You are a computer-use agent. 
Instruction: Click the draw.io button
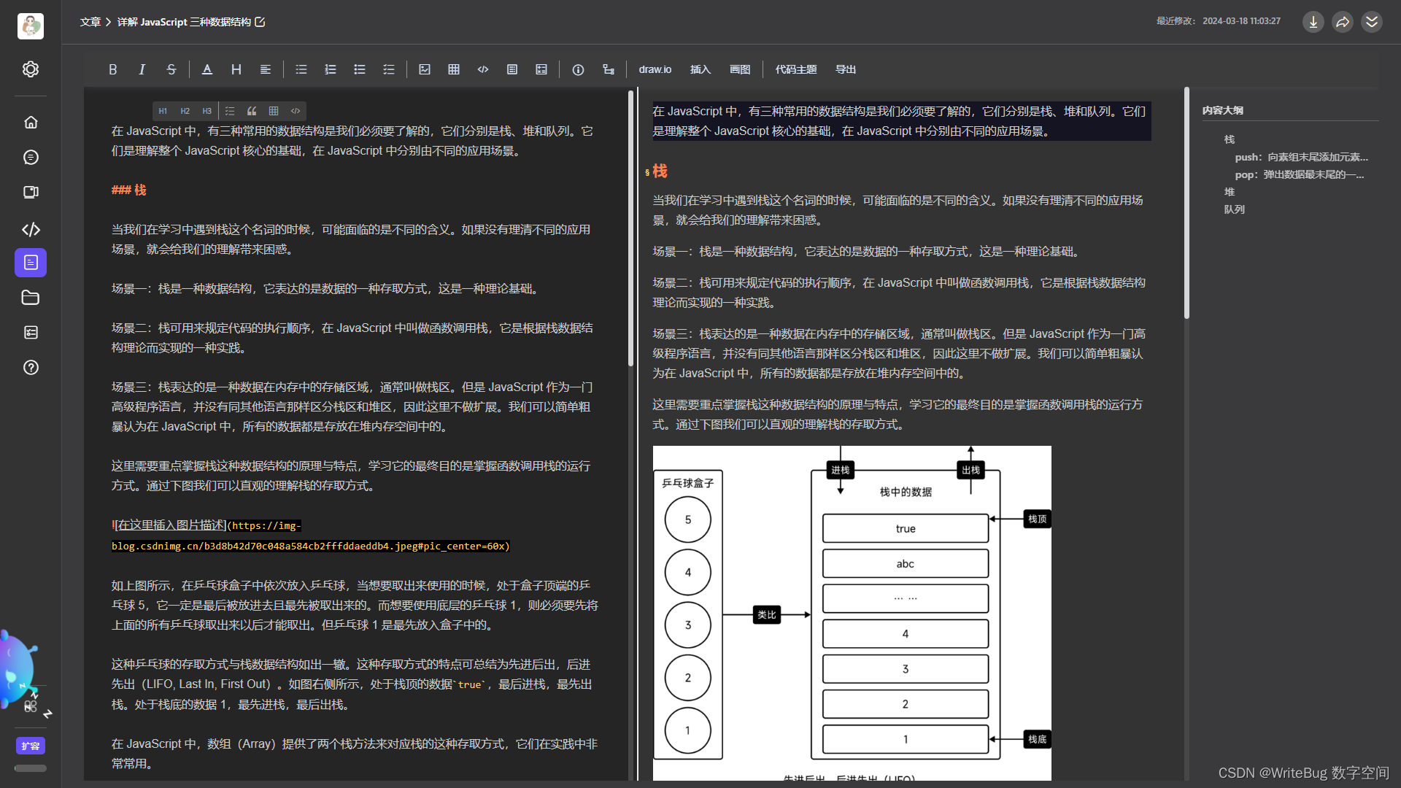pos(655,69)
